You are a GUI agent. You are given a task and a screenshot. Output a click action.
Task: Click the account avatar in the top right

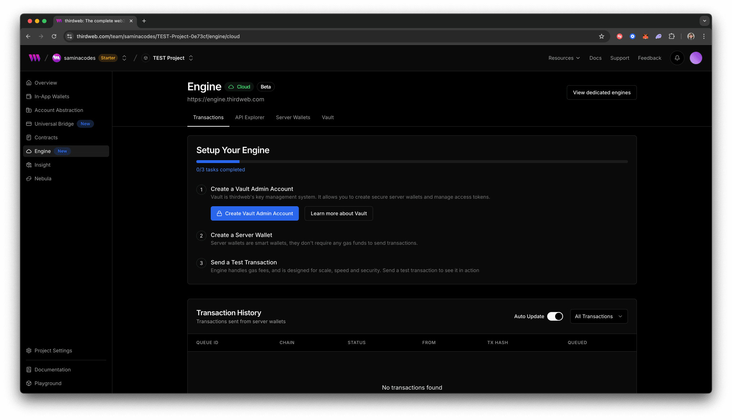pyautogui.click(x=696, y=58)
